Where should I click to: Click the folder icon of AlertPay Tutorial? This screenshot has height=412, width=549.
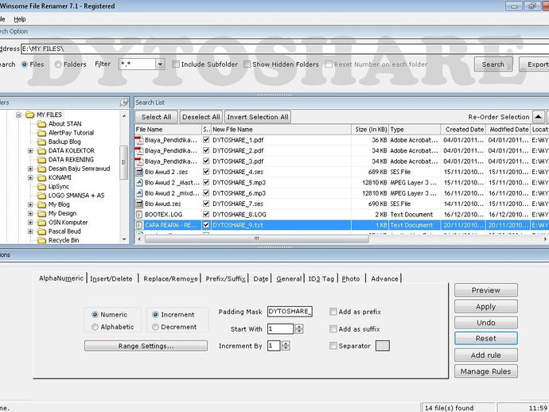(x=41, y=133)
